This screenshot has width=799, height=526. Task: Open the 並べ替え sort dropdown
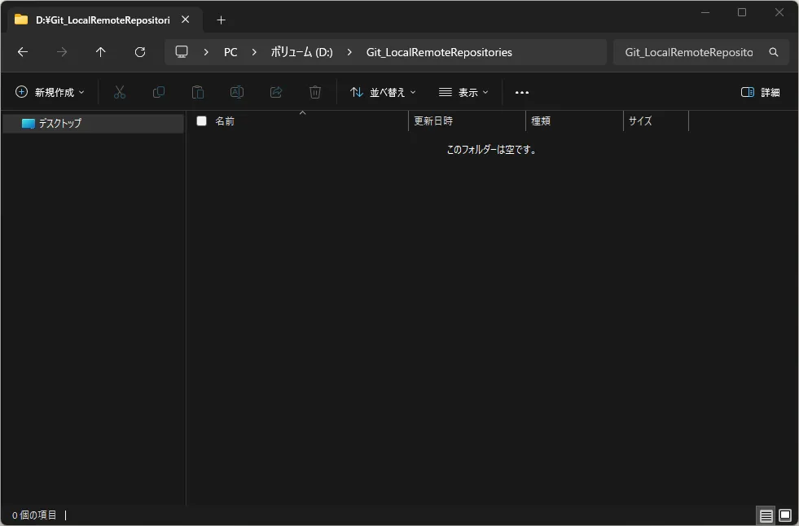383,92
